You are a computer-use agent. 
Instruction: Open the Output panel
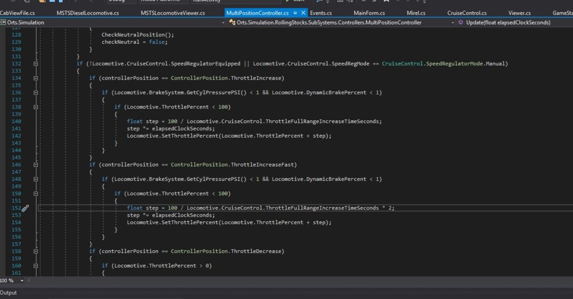click(8, 293)
